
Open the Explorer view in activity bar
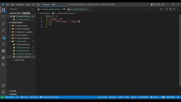tap(3, 10)
